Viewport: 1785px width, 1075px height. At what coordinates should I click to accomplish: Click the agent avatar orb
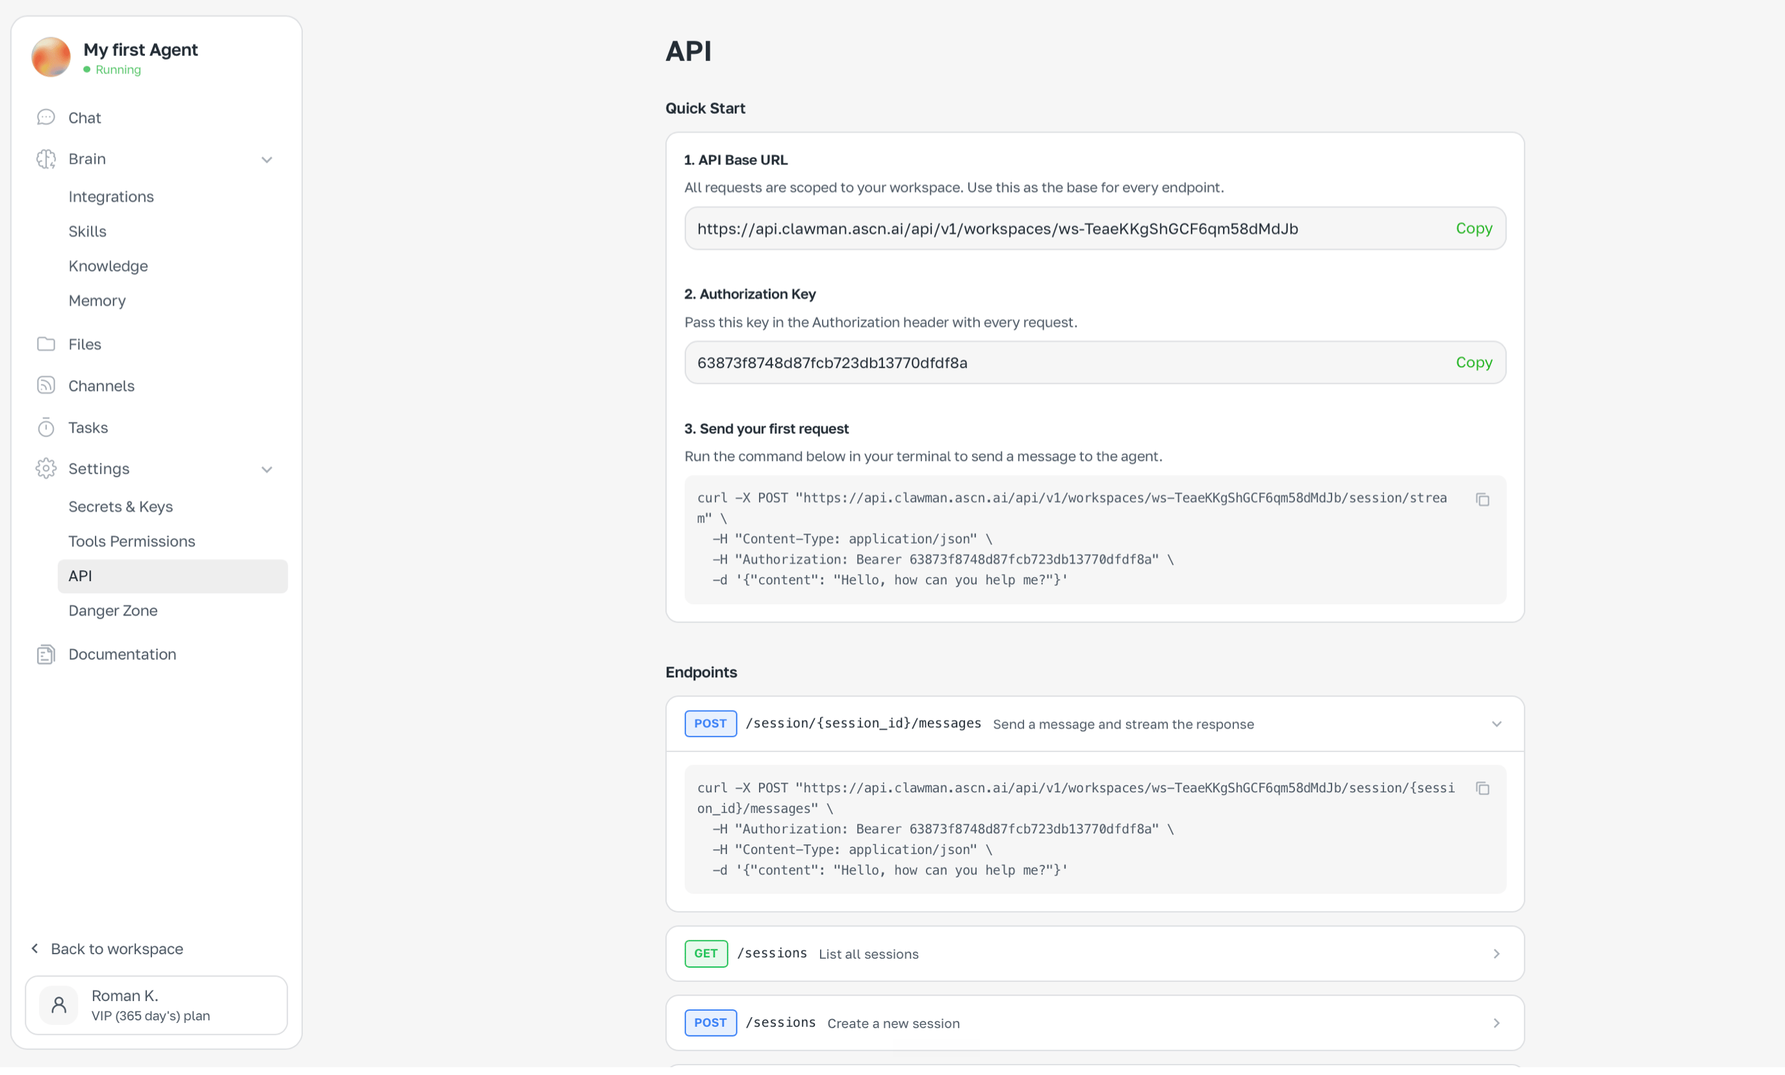pyautogui.click(x=51, y=57)
